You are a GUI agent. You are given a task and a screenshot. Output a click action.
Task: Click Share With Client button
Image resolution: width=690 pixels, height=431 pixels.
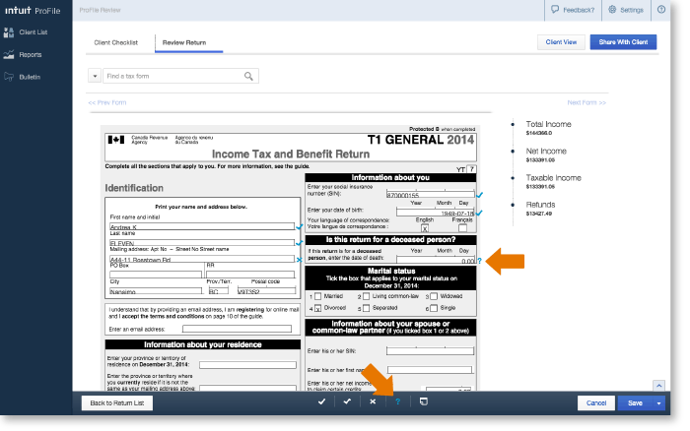(623, 42)
